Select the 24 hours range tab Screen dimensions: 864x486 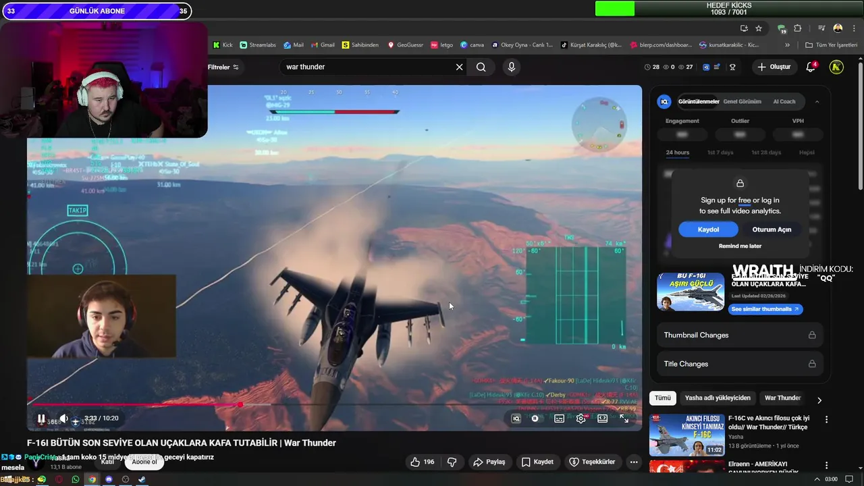click(x=678, y=153)
